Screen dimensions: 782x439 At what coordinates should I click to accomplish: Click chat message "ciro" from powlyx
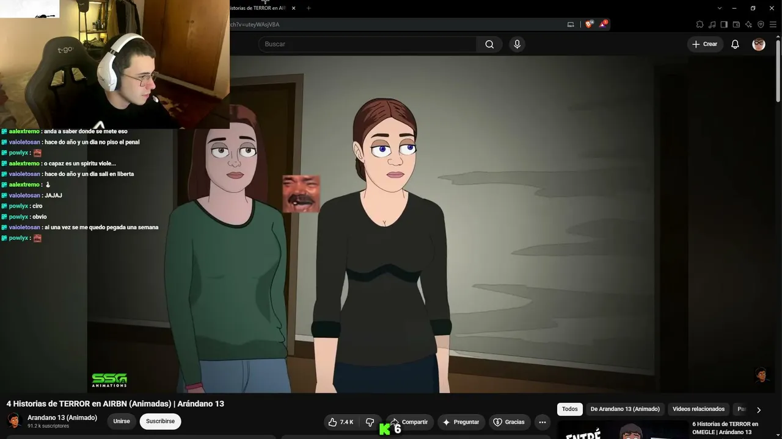coord(37,206)
